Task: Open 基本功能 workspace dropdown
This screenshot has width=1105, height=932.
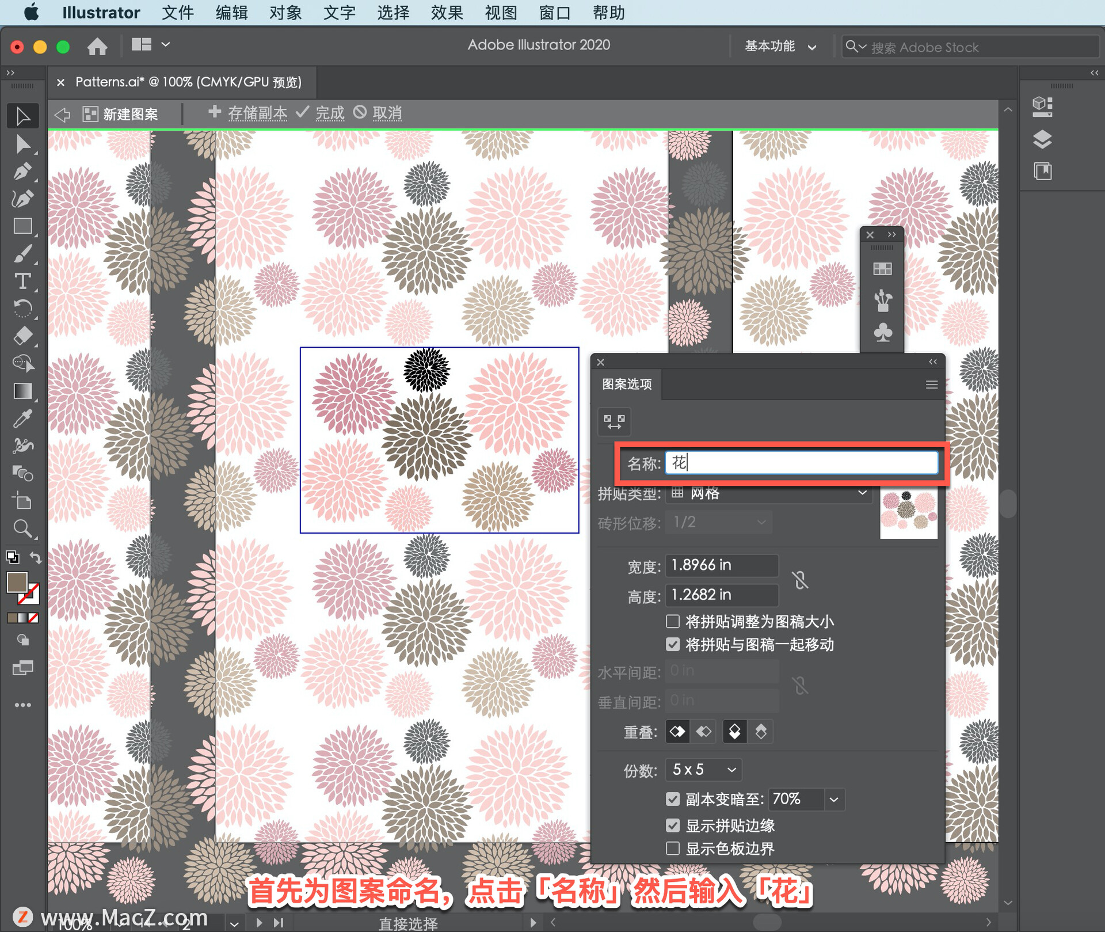Action: click(x=780, y=46)
